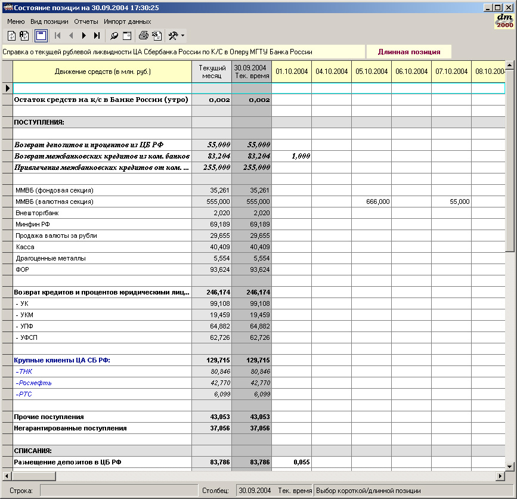Open the Меню menu
The width and height of the screenshot is (517, 499).
[16, 21]
